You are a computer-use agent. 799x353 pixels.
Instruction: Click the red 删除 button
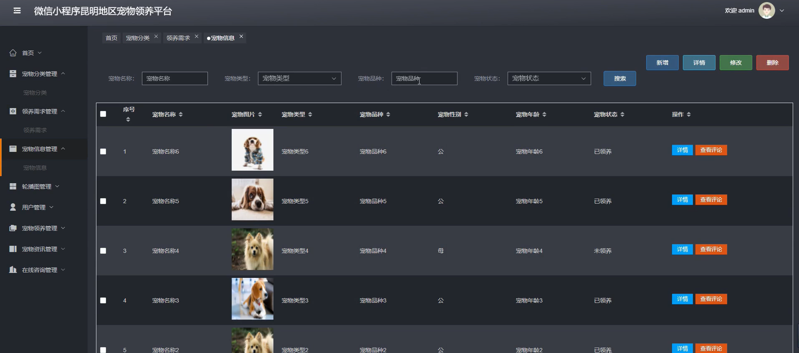click(773, 63)
